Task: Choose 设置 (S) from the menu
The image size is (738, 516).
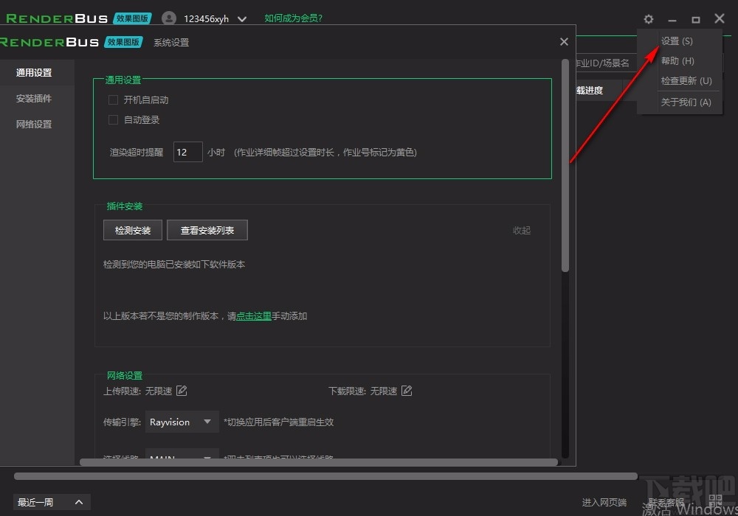Action: [677, 41]
